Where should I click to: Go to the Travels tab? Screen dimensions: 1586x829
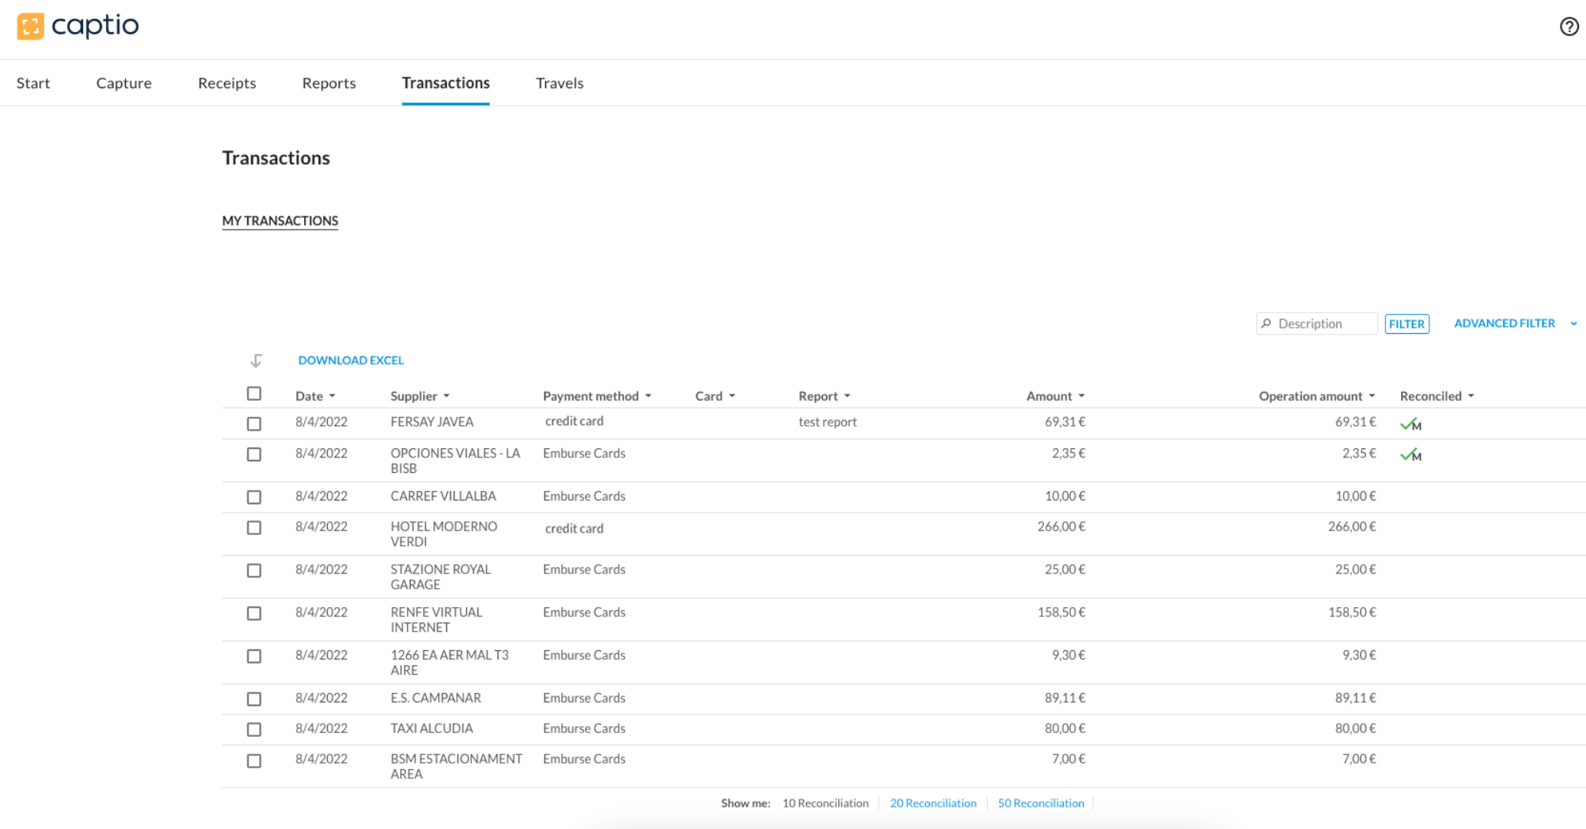pyautogui.click(x=559, y=83)
